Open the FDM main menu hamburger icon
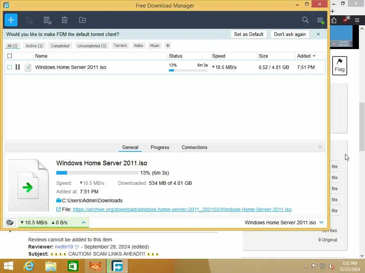This screenshot has height=273, width=365. (x=320, y=20)
